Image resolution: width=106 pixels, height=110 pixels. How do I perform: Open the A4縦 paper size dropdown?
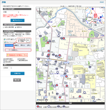[x=11, y=12]
